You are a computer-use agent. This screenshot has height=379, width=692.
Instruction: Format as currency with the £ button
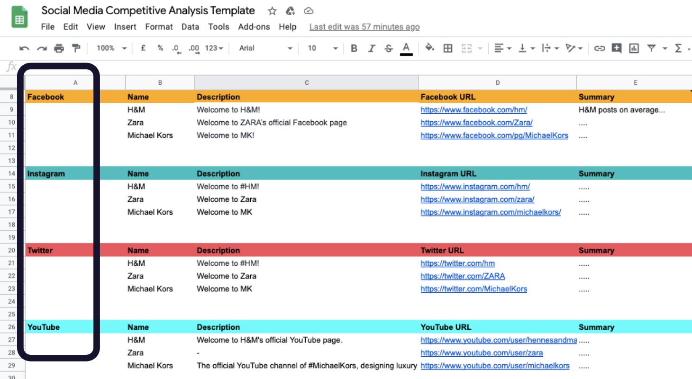click(143, 48)
